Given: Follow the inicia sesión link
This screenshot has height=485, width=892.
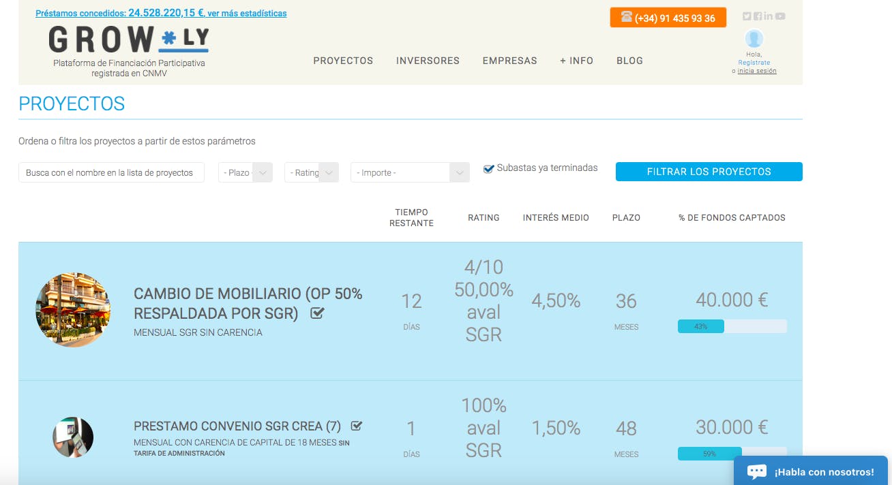Looking at the screenshot, I should pos(756,71).
